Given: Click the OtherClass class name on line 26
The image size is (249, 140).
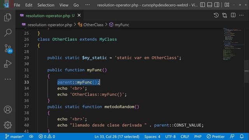Looking at the screenshot, I should pos(65,39).
